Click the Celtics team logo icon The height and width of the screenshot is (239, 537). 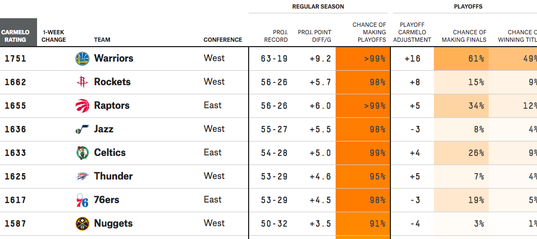tap(82, 153)
